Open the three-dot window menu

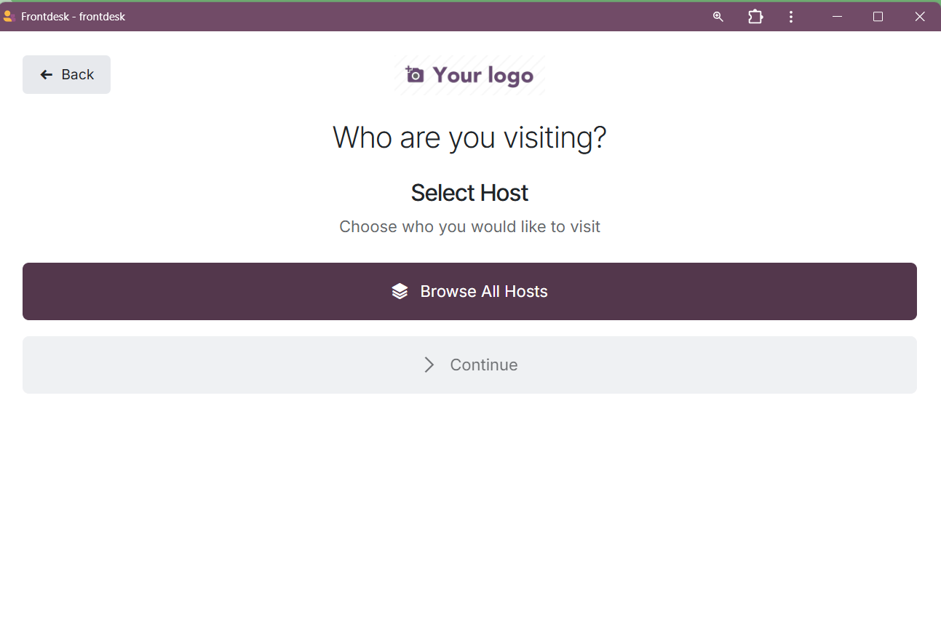point(791,17)
